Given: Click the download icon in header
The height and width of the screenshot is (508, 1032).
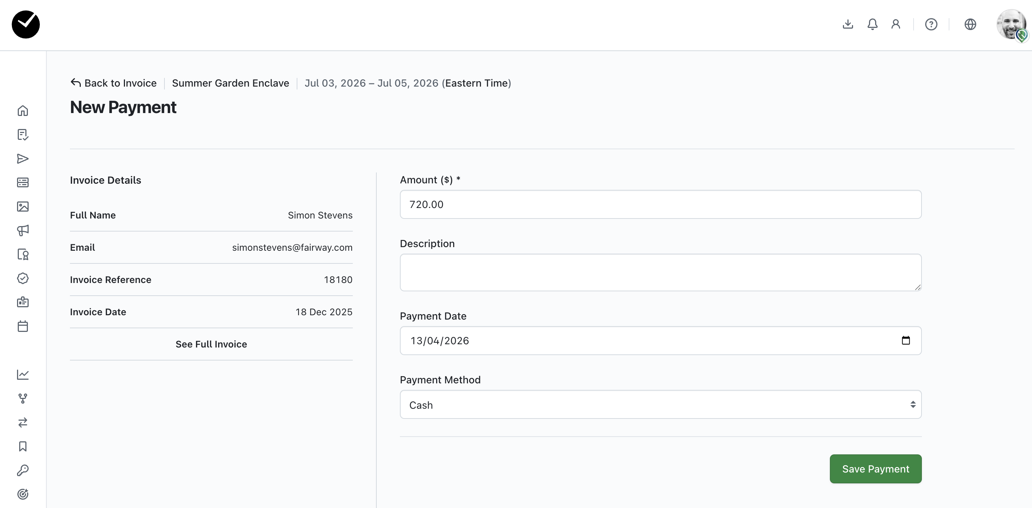Looking at the screenshot, I should point(848,24).
